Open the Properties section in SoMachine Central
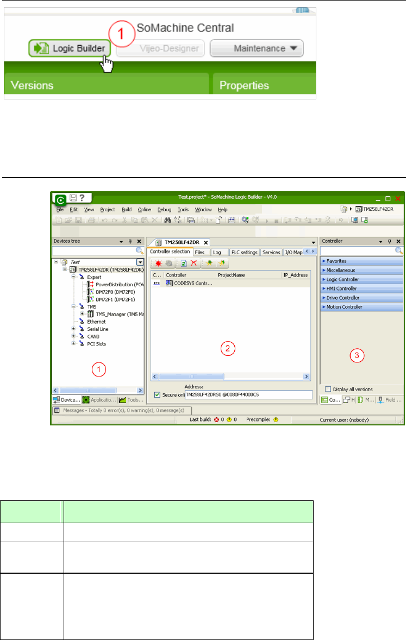 tap(264, 85)
